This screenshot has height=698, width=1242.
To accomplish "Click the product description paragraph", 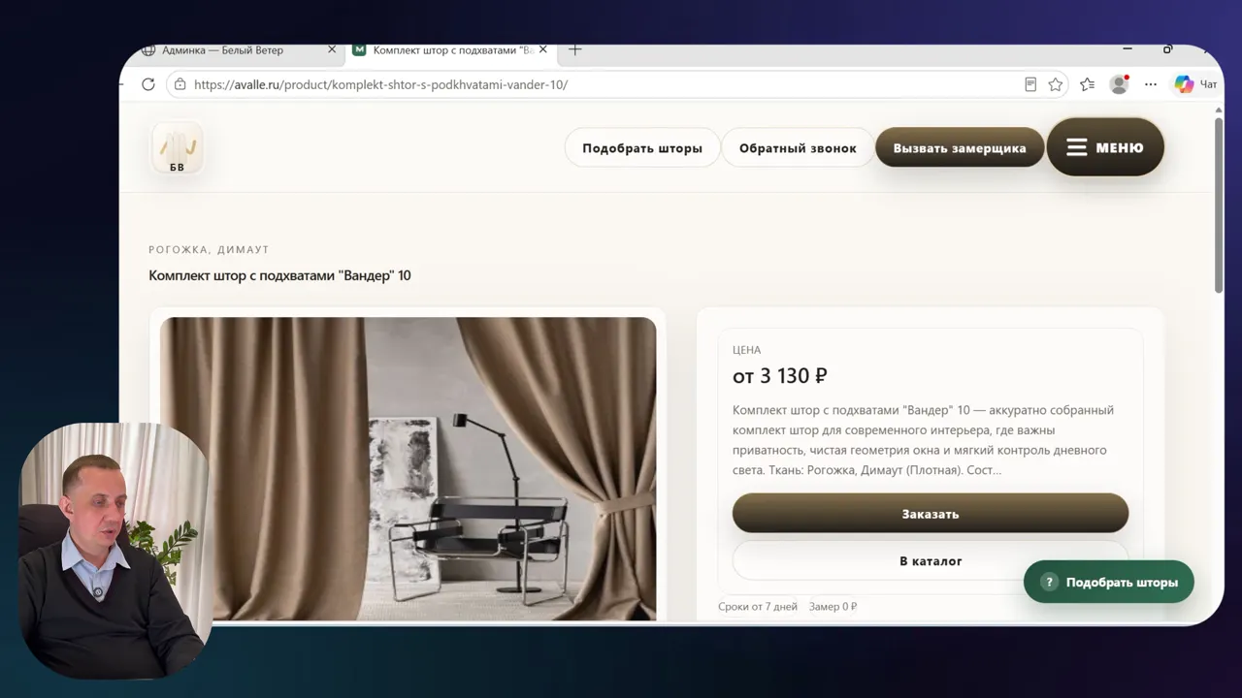I will [924, 440].
